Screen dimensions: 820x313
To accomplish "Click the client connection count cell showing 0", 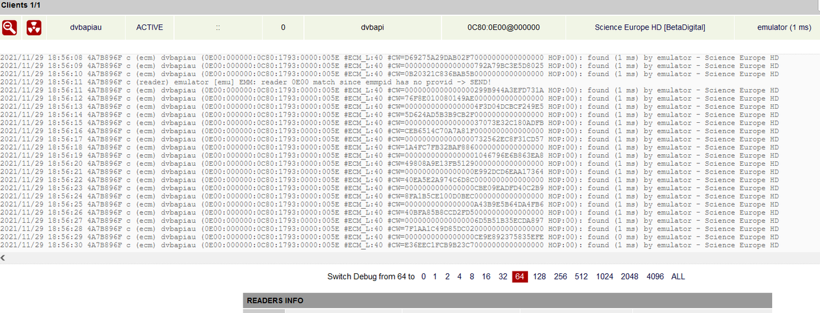I will (283, 28).
